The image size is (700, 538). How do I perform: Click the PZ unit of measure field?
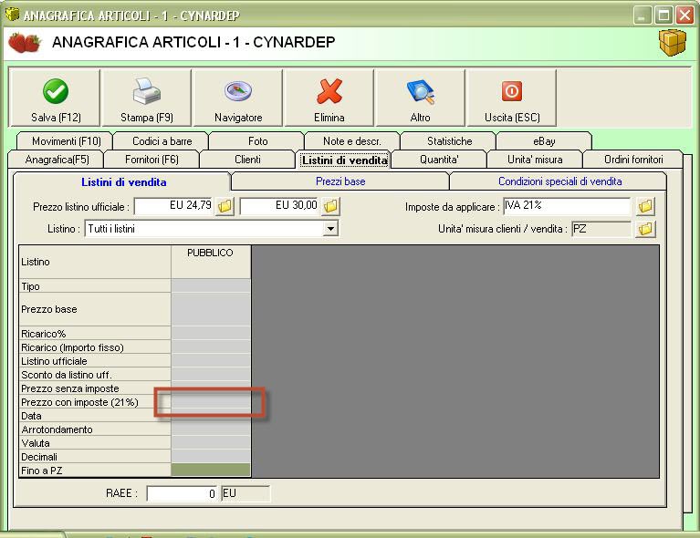(x=601, y=229)
